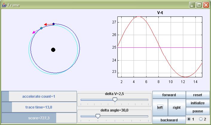Pause the orbit simulation
Image resolution: width=211 pixels, height=125 pixels.
tap(198, 111)
